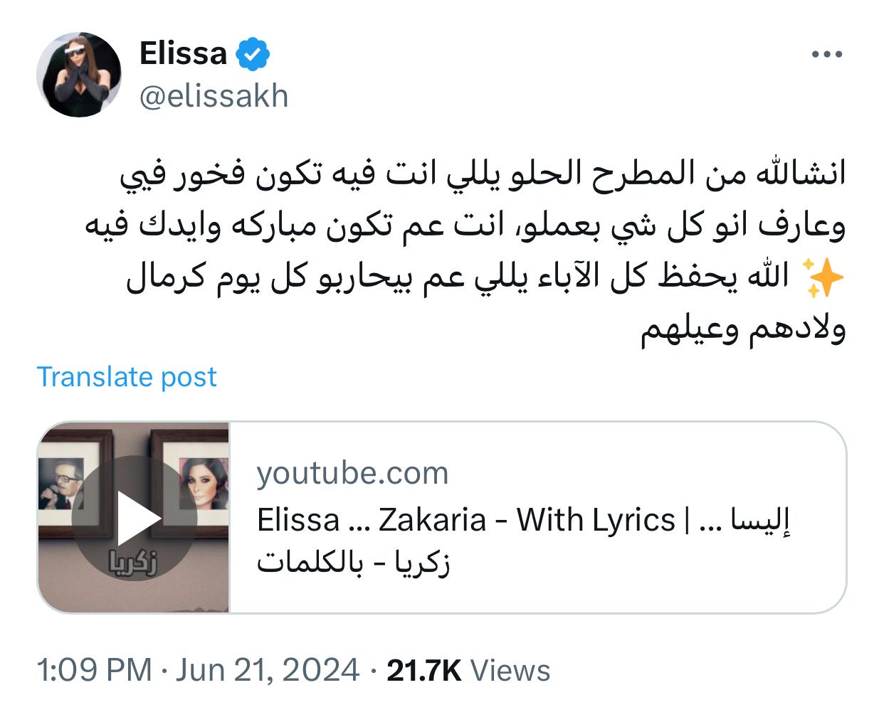Click the Arabic "زكريا" caption on thumbnail
The width and height of the screenshot is (884, 717).
pos(135,563)
